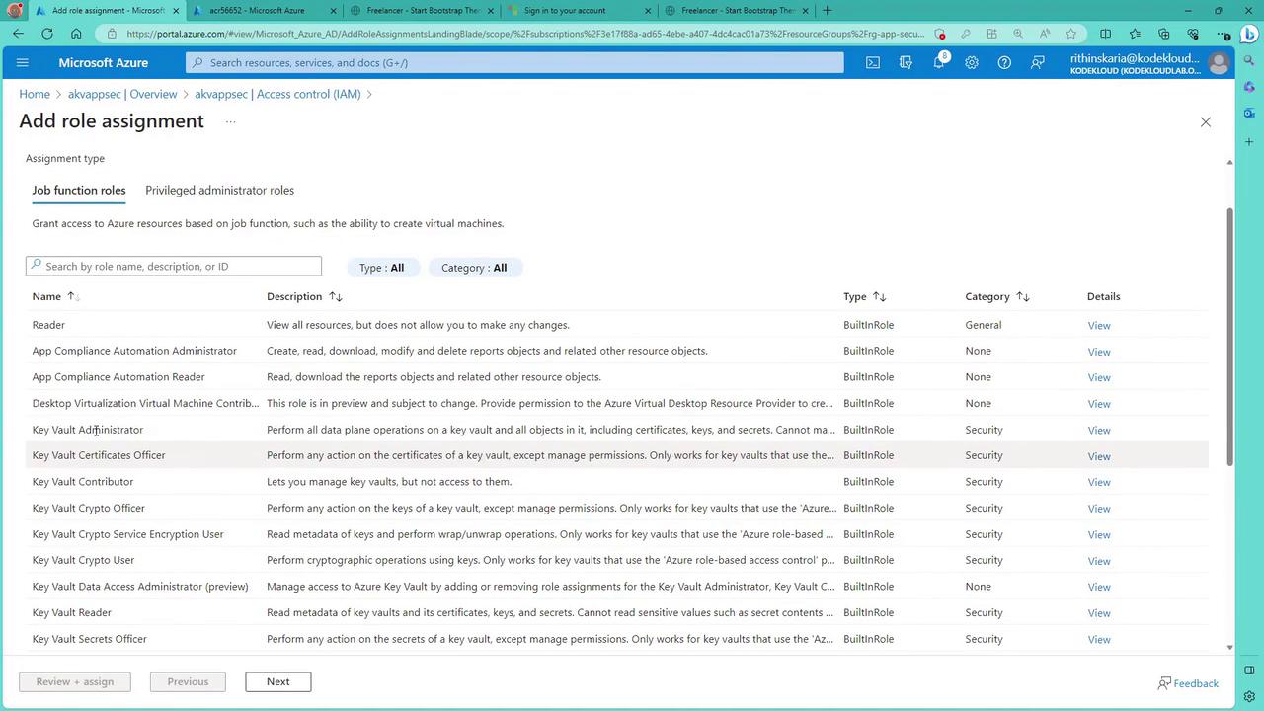Open the Azure feedback icon in header

pyautogui.click(x=1038, y=62)
